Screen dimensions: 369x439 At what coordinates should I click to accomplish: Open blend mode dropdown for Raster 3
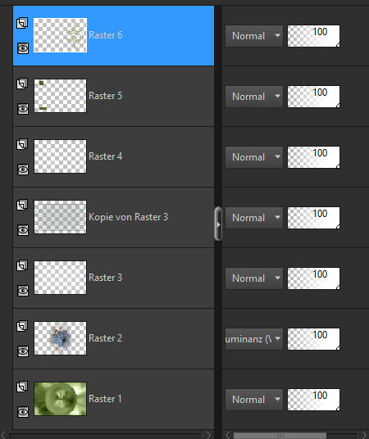pyautogui.click(x=254, y=278)
